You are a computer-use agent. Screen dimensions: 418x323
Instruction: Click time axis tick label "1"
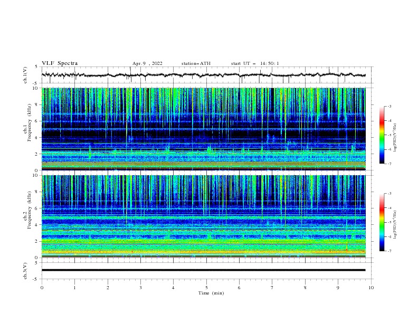74,288
